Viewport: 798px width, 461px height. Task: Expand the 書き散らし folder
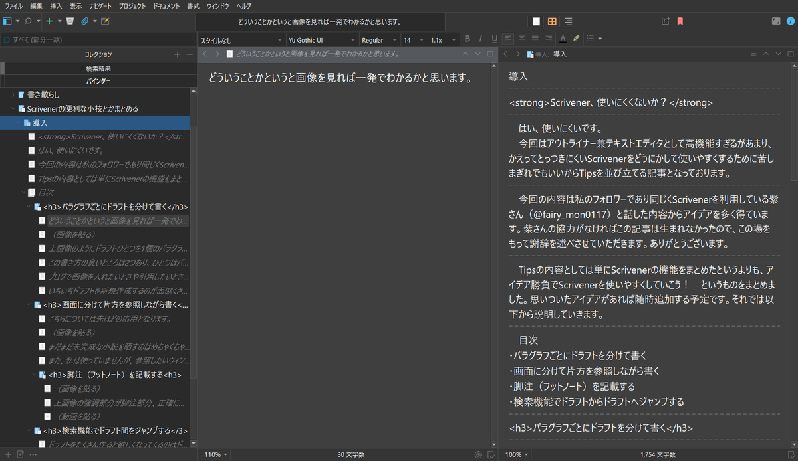point(13,94)
